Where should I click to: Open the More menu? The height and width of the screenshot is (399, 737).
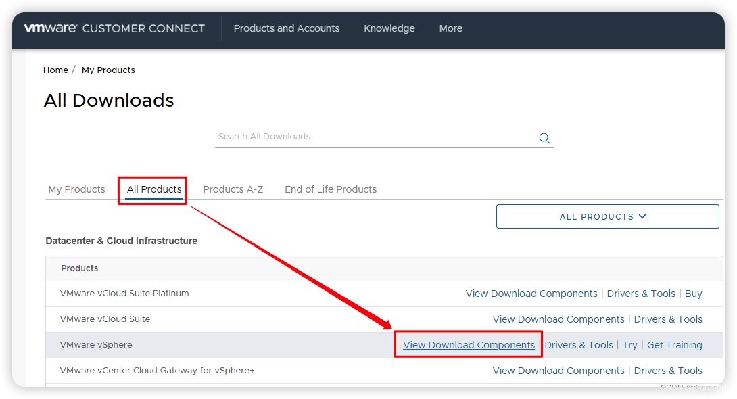pos(451,28)
